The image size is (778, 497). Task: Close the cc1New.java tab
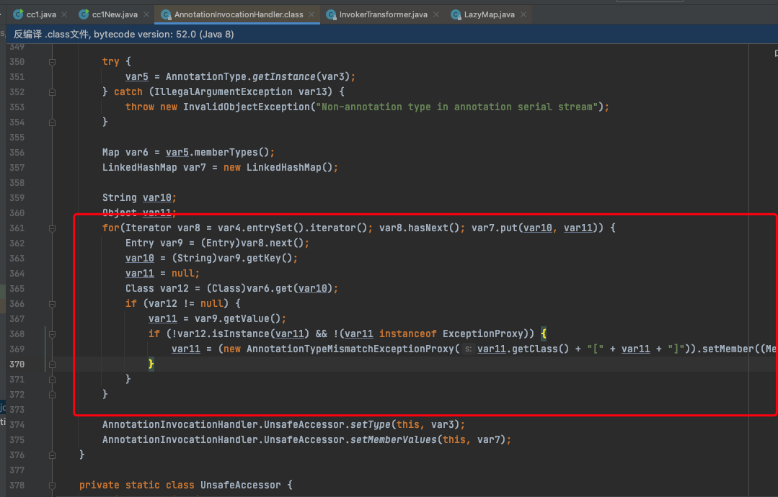click(x=146, y=14)
